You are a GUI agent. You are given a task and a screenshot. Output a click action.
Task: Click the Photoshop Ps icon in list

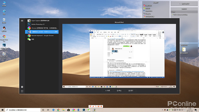[29, 24]
